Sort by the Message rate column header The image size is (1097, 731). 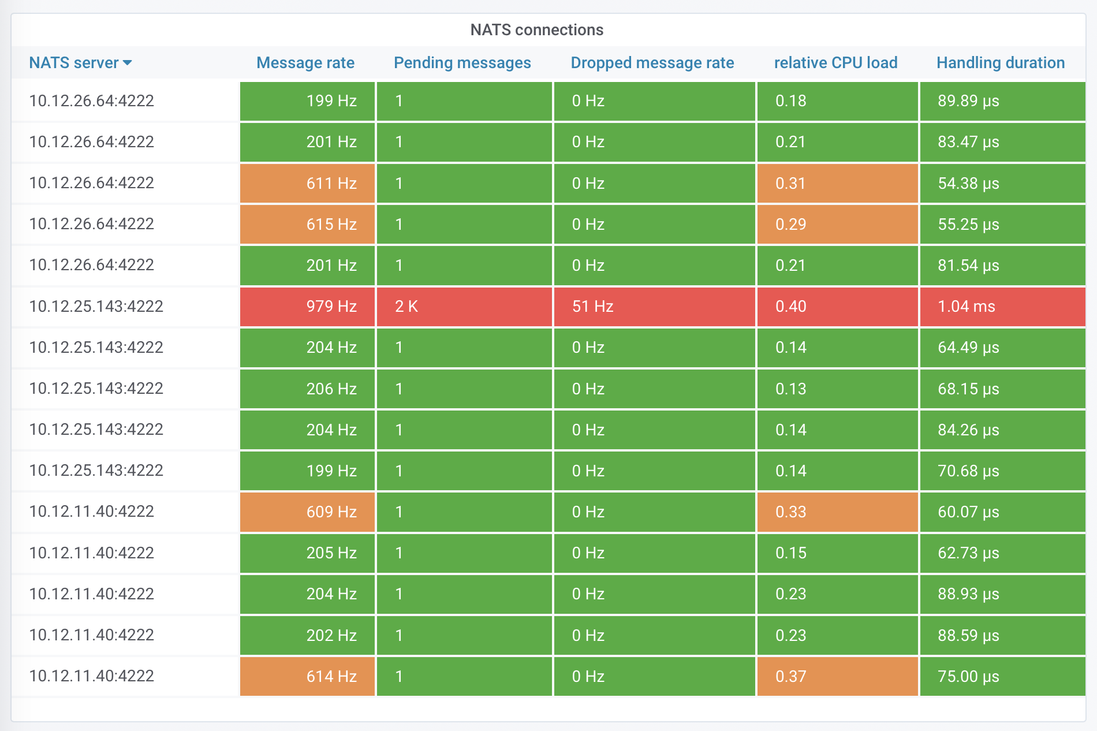(x=305, y=63)
